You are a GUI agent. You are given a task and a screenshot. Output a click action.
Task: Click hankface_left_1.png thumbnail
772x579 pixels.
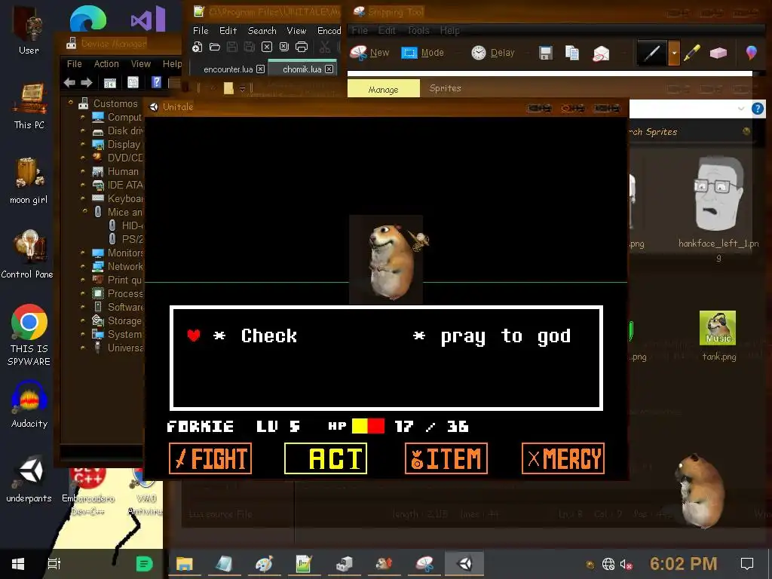[718, 195]
